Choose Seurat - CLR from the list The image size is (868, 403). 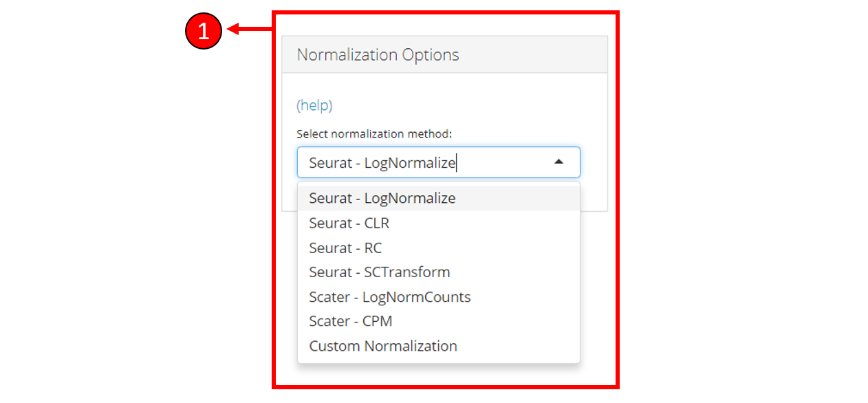click(x=349, y=223)
